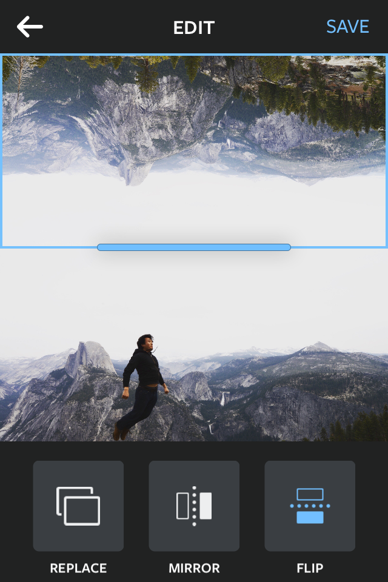Go back using the arrow icon
Viewport: 388px width, 582px height.
pos(30,27)
